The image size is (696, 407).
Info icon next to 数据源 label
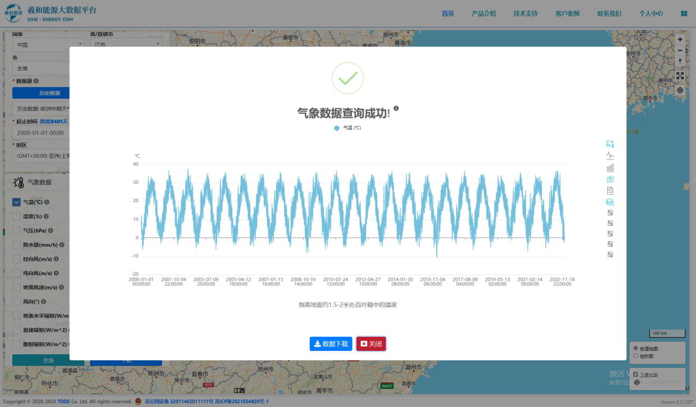[36, 81]
